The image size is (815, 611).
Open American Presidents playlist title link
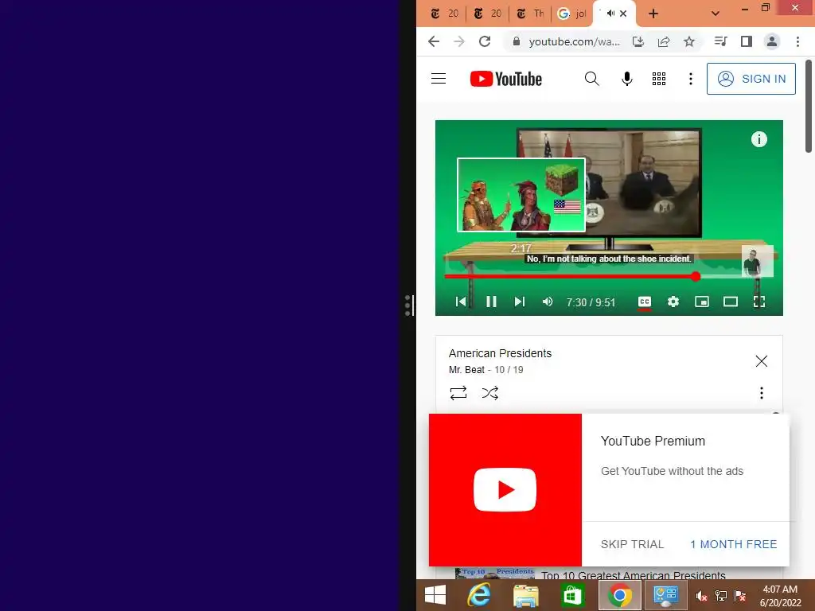500,353
